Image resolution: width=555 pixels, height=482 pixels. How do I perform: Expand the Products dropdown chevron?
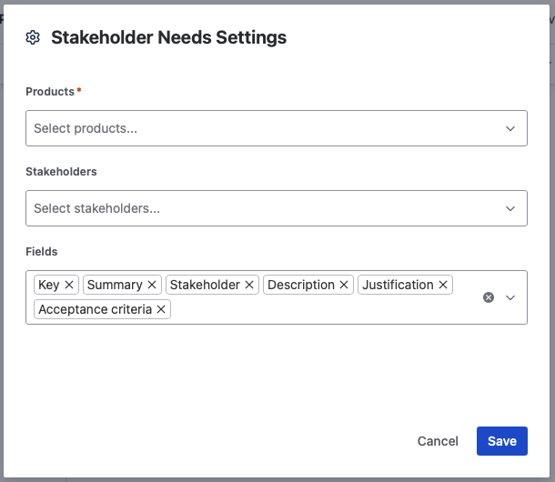coord(510,128)
